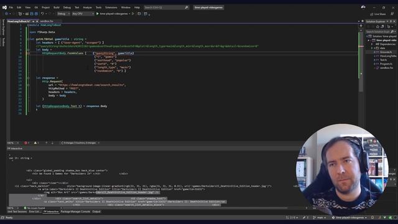The image size is (398, 224).
Task: Open the Build menu
Action: 57,7
